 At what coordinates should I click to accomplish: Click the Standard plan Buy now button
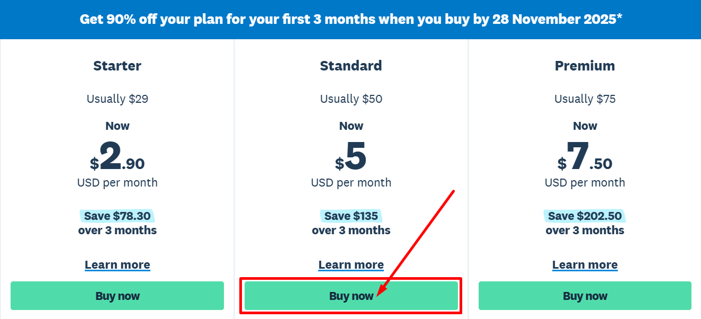351,296
